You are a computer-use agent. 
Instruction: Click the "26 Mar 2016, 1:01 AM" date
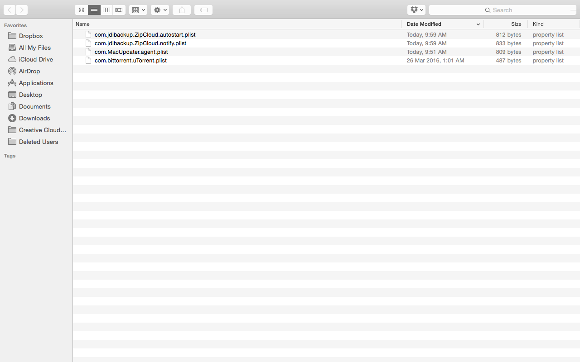click(435, 61)
